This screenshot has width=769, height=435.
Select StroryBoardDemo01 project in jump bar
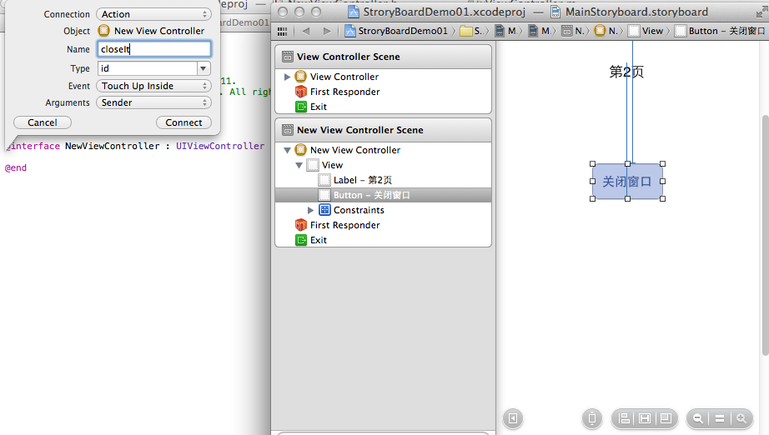pyautogui.click(x=397, y=32)
